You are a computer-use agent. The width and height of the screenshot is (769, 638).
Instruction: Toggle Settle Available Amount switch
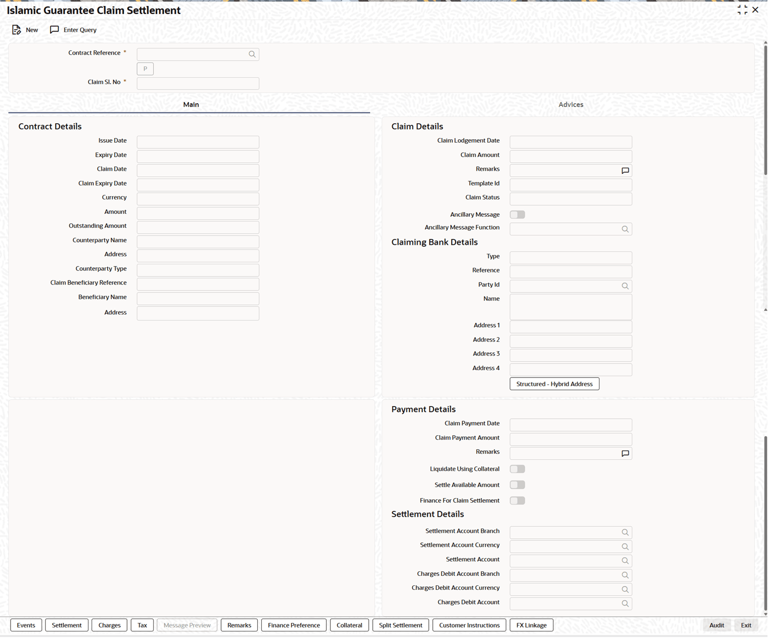(x=517, y=485)
